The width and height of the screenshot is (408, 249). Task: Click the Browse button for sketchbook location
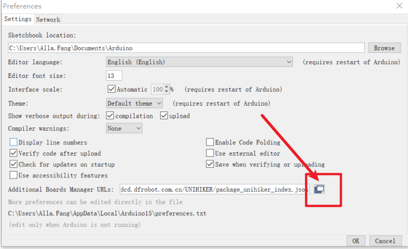coord(384,48)
